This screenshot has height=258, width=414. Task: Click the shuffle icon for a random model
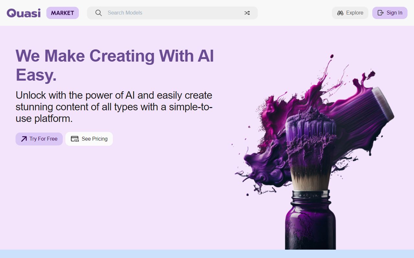pyautogui.click(x=247, y=13)
